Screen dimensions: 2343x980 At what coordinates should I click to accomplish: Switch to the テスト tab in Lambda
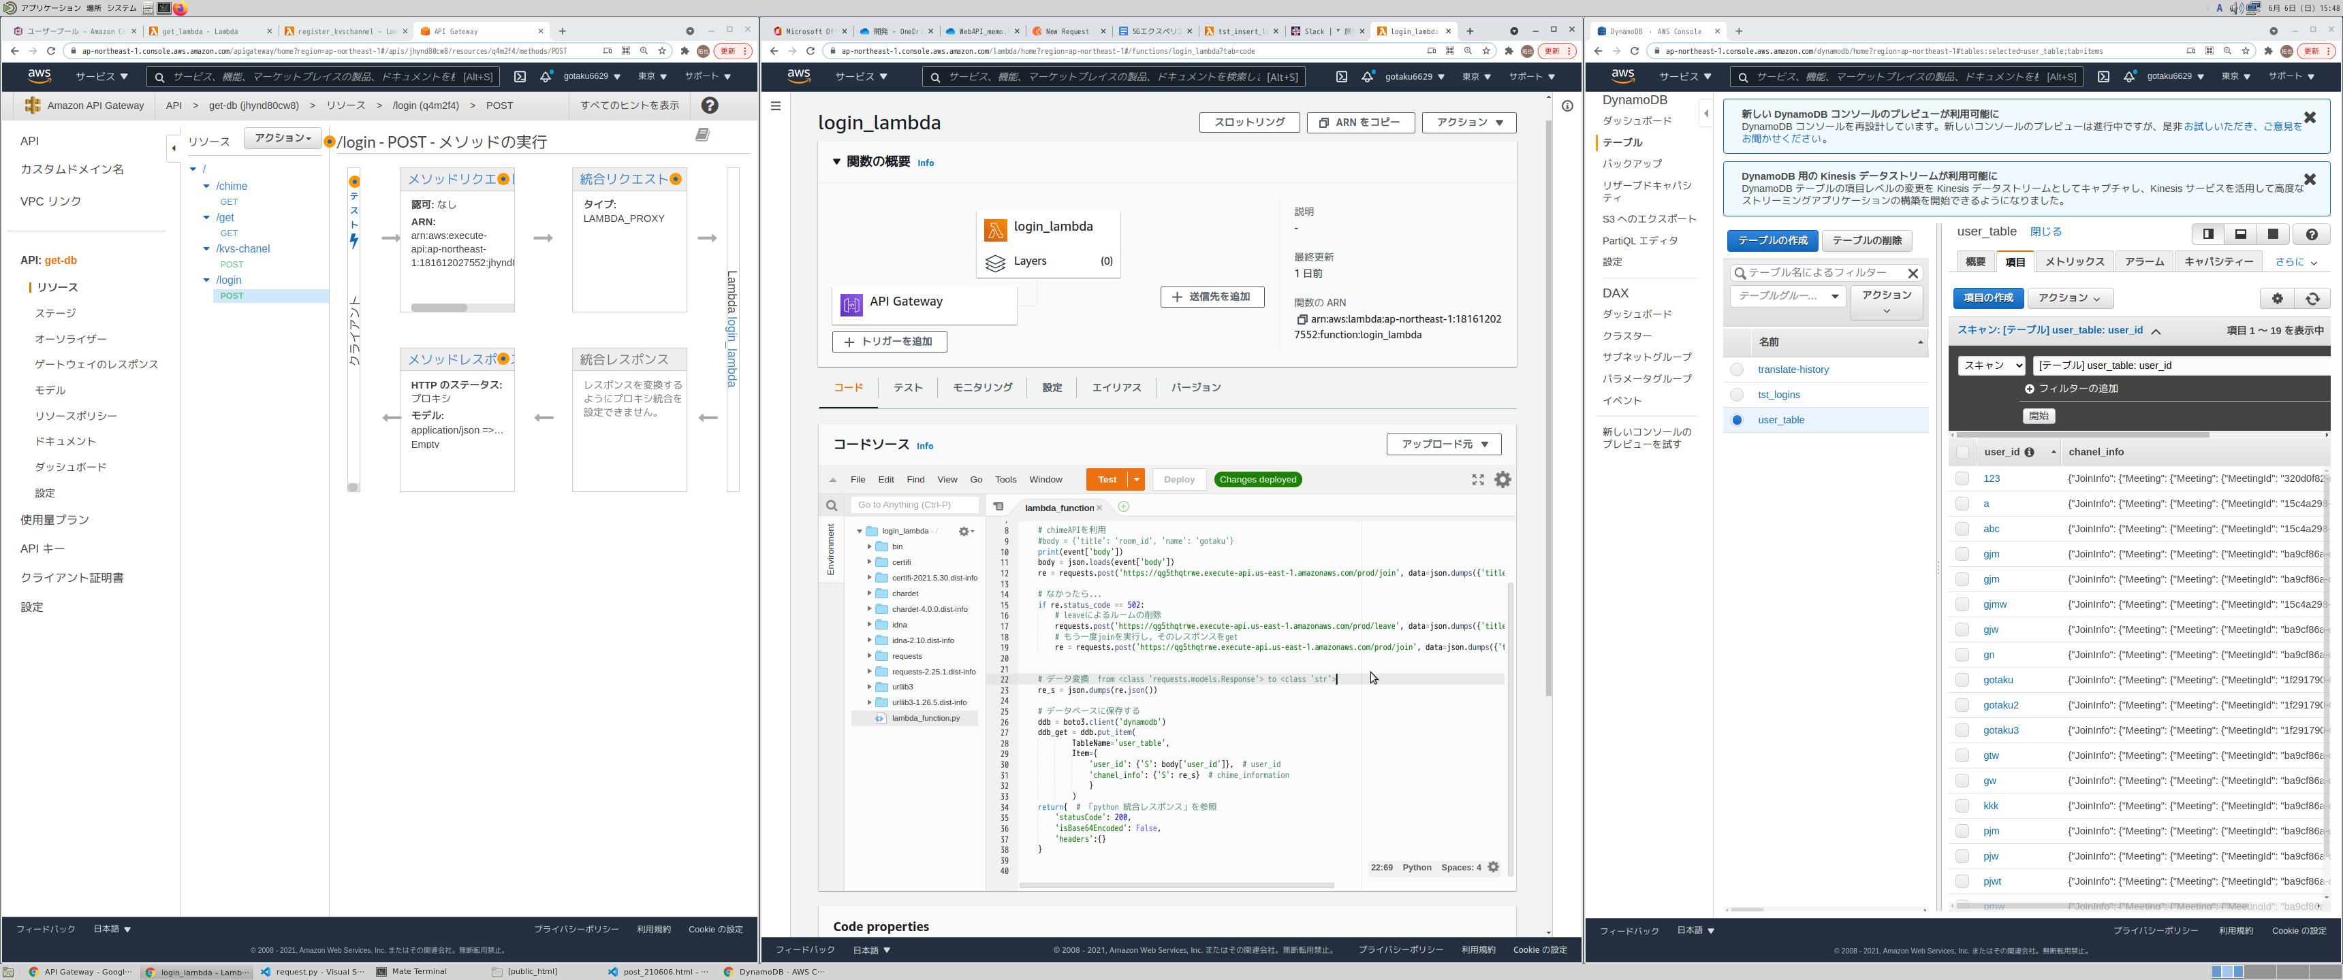(907, 387)
